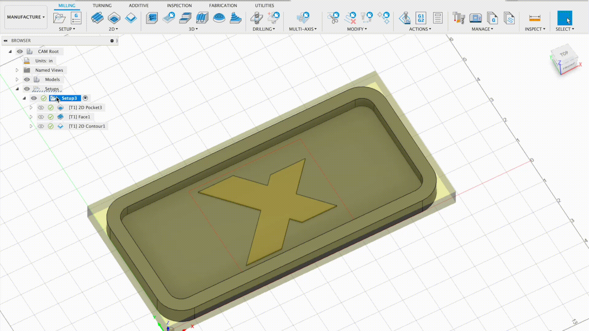
Task: Expand the [T1] 2D Pocket3 tree item
Action: 31,108
